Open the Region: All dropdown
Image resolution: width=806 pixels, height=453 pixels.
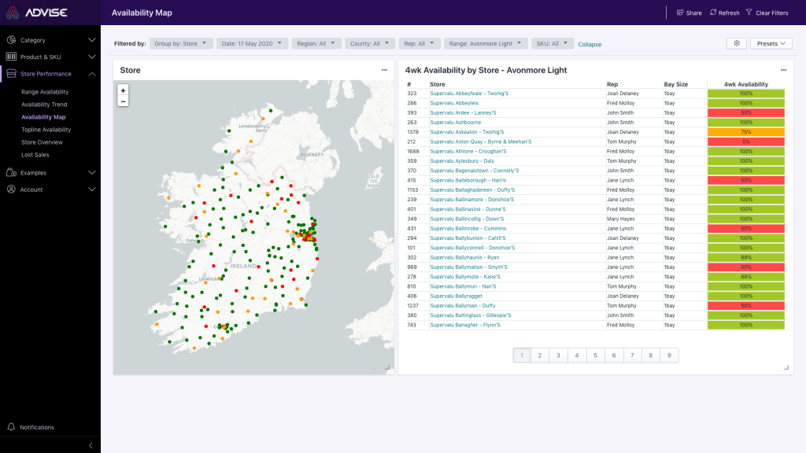click(x=316, y=44)
